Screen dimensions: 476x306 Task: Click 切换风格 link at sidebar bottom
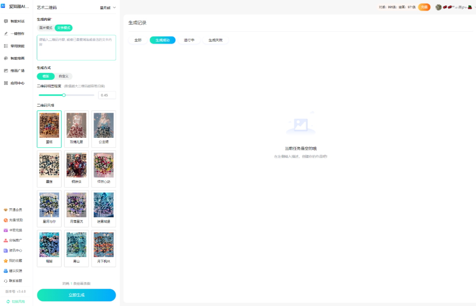(x=18, y=302)
